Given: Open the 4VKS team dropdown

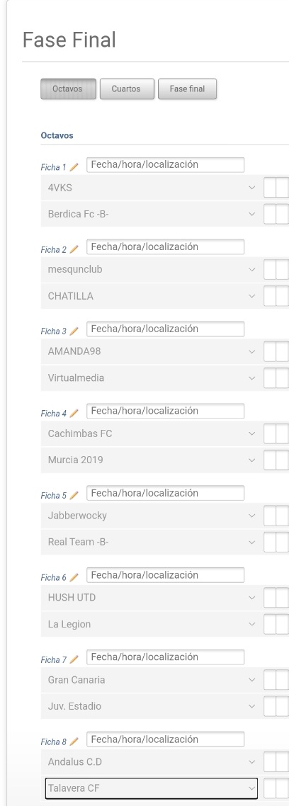Looking at the screenshot, I should (x=150, y=188).
